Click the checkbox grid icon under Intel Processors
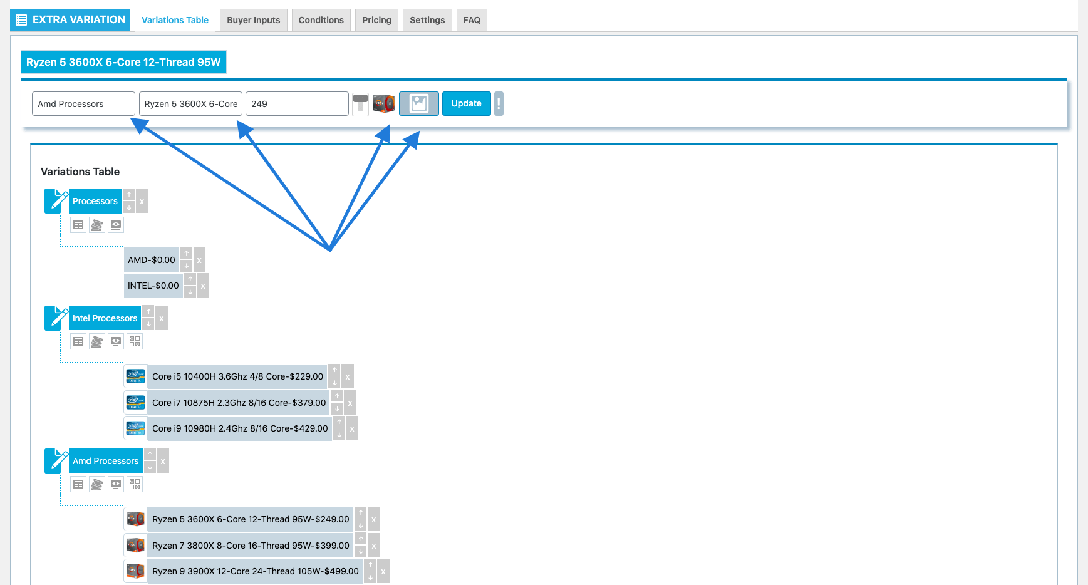The image size is (1088, 585). 135,341
